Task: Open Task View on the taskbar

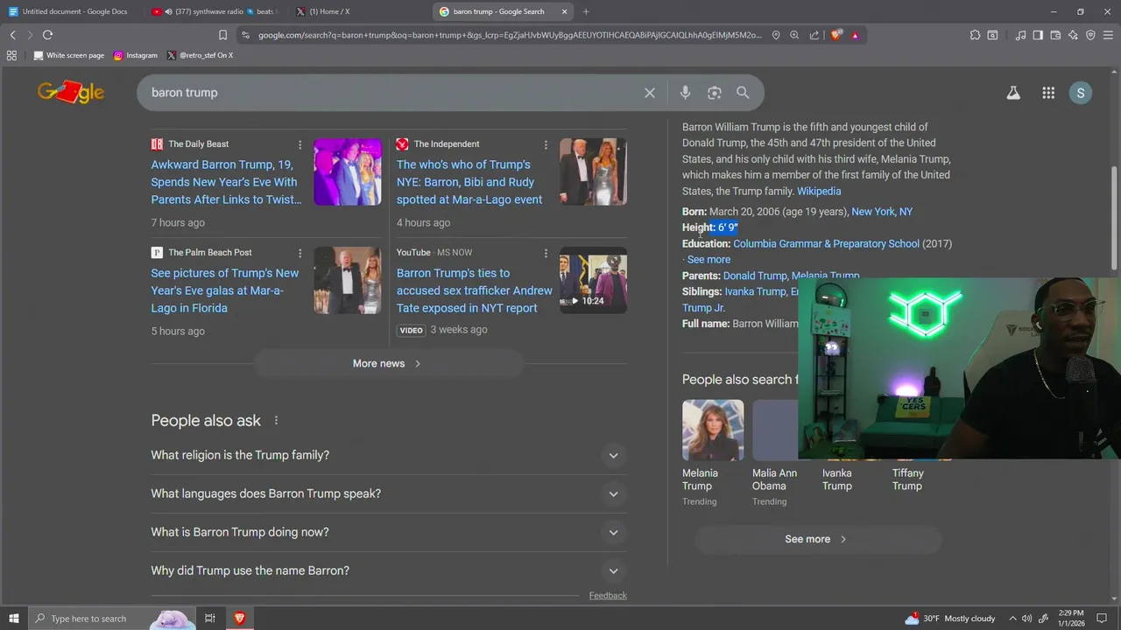Action: click(210, 619)
